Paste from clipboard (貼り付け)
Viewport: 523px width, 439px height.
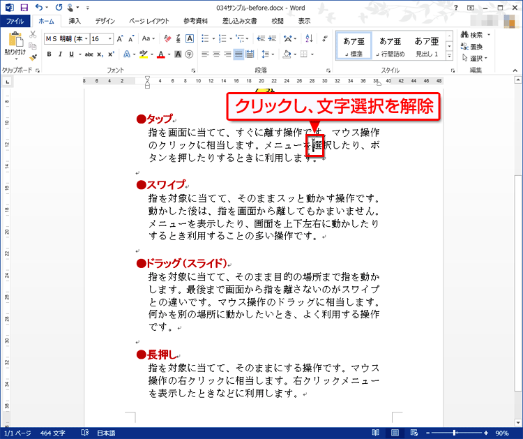(15, 45)
